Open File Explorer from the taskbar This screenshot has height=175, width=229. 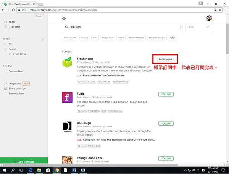[39, 170]
